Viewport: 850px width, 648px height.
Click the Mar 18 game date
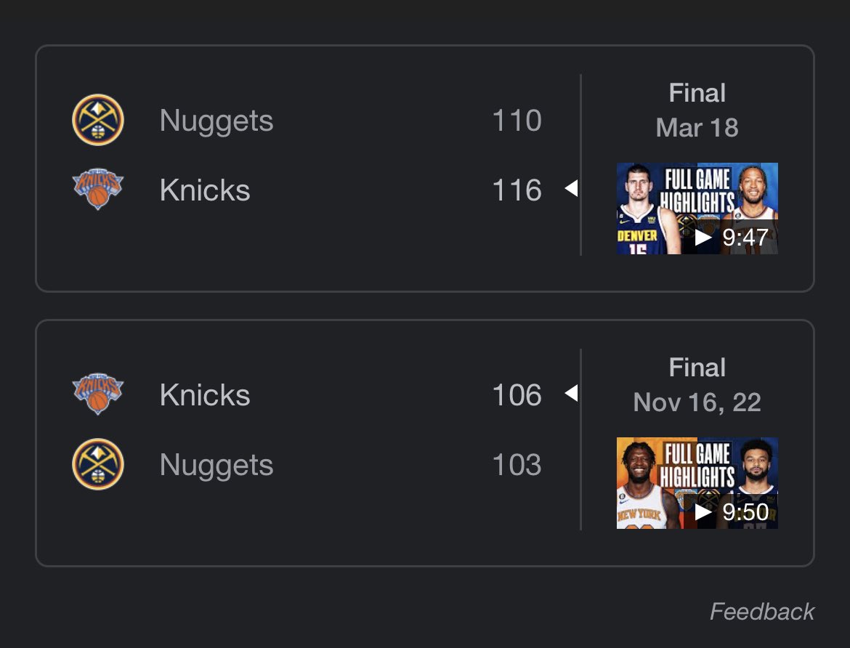click(697, 128)
